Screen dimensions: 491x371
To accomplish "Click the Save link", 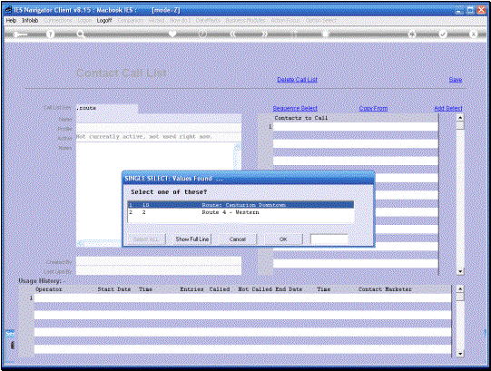I will [x=456, y=80].
